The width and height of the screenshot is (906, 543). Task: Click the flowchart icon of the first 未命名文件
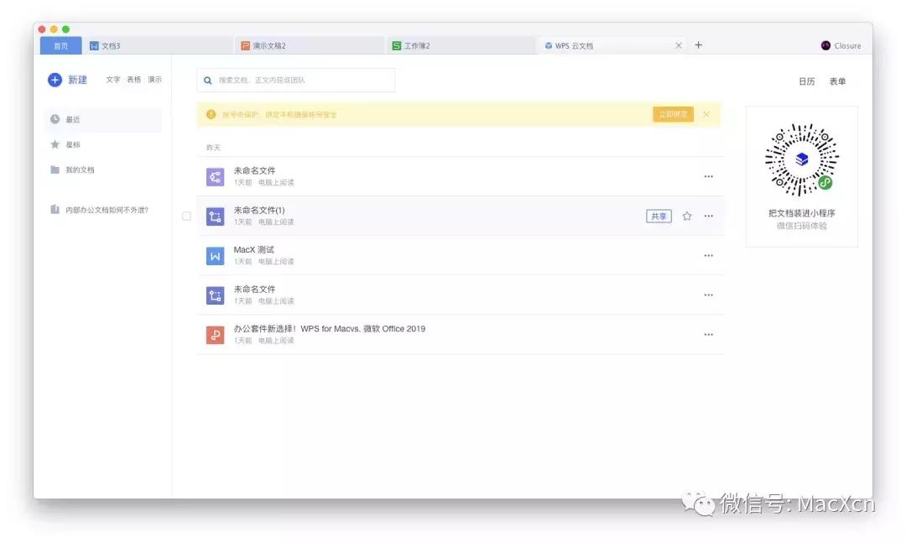216,176
